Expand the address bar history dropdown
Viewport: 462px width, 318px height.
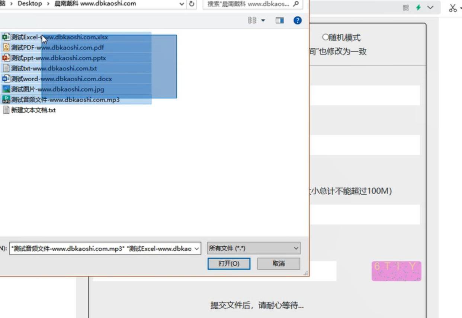click(182, 4)
